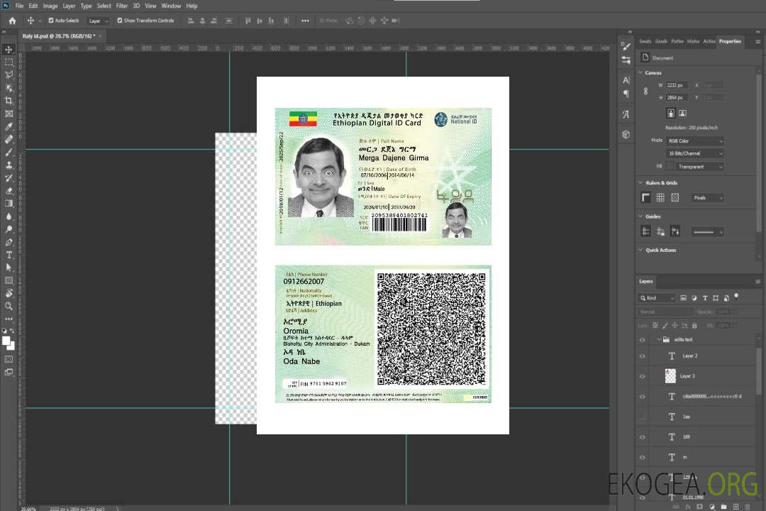Screen dimensions: 766x511
Task: Select the Blur tool
Action: [x=9, y=216]
